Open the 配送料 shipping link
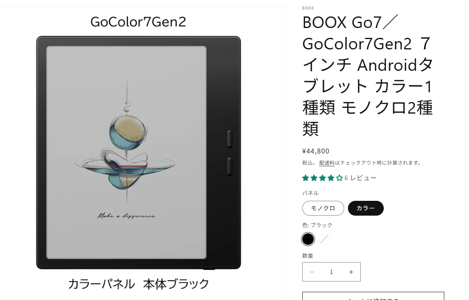The width and height of the screenshot is (469, 300). [x=327, y=163]
